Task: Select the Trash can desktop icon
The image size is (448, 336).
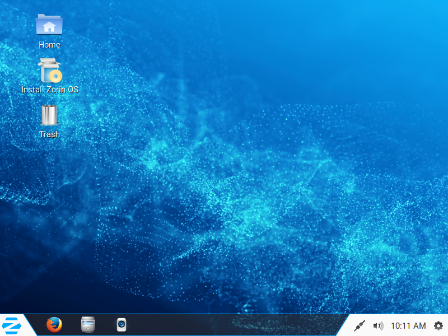Action: (x=49, y=115)
